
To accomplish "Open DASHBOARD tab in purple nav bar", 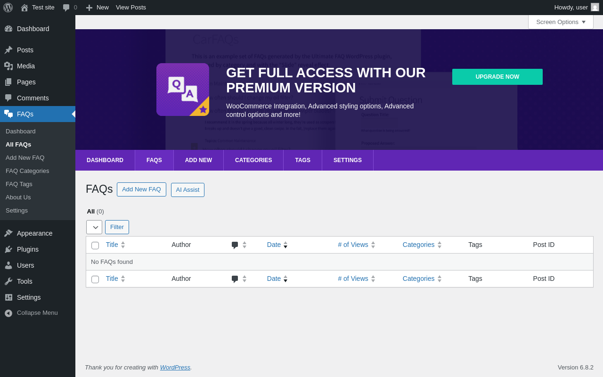I will 105,160.
